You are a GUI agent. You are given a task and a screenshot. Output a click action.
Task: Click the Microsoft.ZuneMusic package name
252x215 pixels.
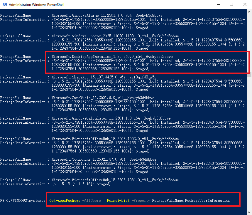[x=103, y=98]
